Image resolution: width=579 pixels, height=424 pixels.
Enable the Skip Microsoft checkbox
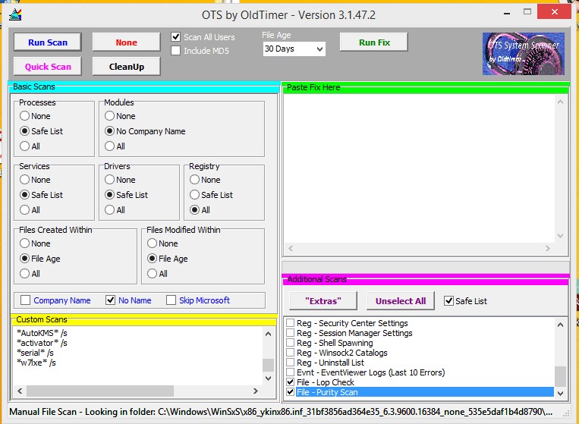point(171,300)
